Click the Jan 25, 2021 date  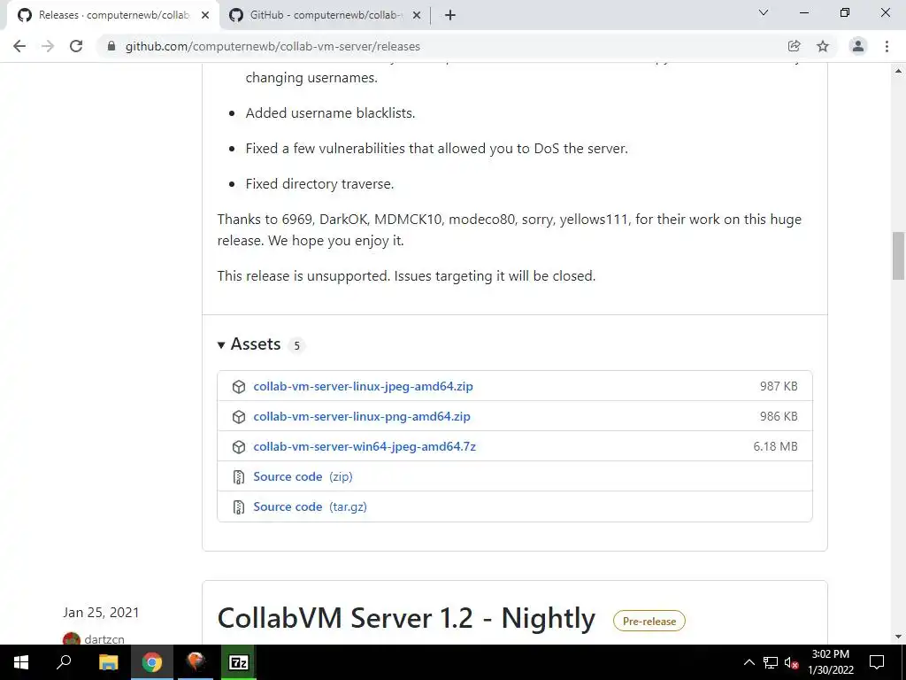[101, 613]
